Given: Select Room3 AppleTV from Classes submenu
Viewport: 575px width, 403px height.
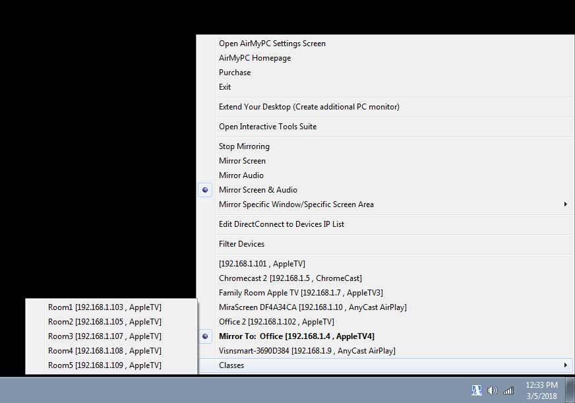Looking at the screenshot, I should coord(104,336).
